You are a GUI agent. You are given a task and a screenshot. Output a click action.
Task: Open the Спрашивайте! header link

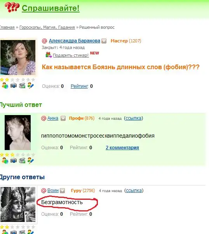coord(51,8)
